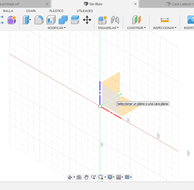Expand Display Settings dropdown arrow
Viewport: 194px width, 190px height.
tap(114, 177)
